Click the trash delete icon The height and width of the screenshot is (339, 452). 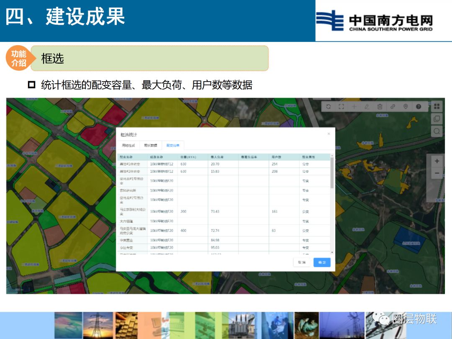[380, 107]
